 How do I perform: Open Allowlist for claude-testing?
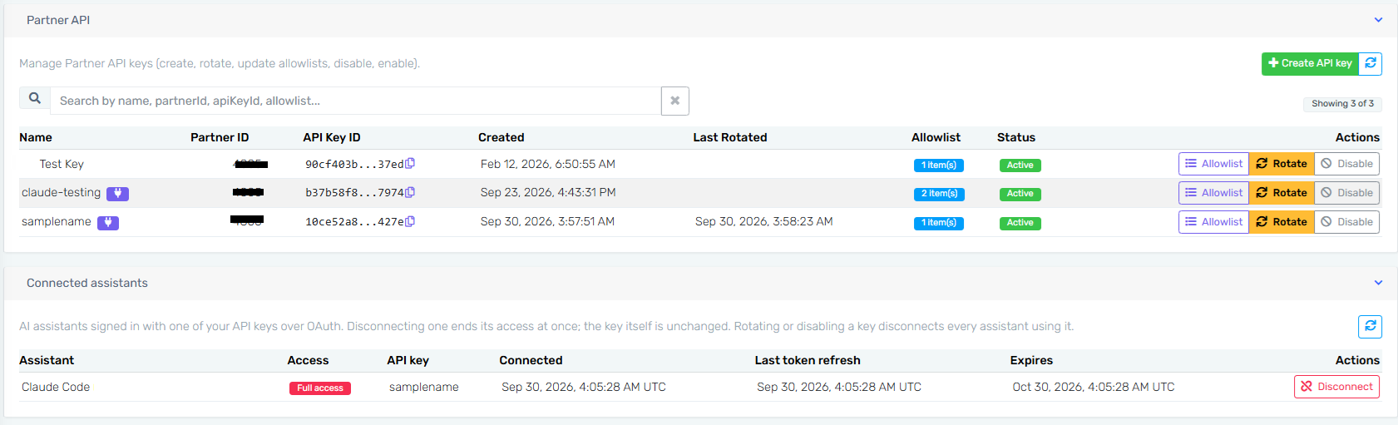(1213, 193)
